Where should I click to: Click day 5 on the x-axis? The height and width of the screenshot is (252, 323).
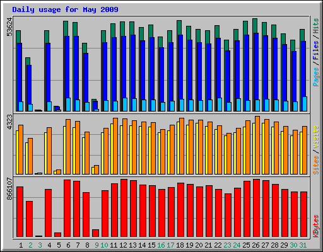[x=59, y=245]
